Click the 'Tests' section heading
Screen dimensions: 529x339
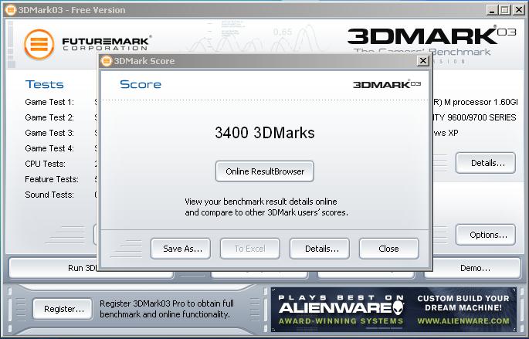click(44, 84)
